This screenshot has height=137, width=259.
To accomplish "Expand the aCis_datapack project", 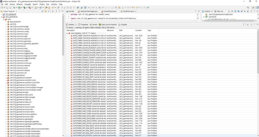I will 2,15.
